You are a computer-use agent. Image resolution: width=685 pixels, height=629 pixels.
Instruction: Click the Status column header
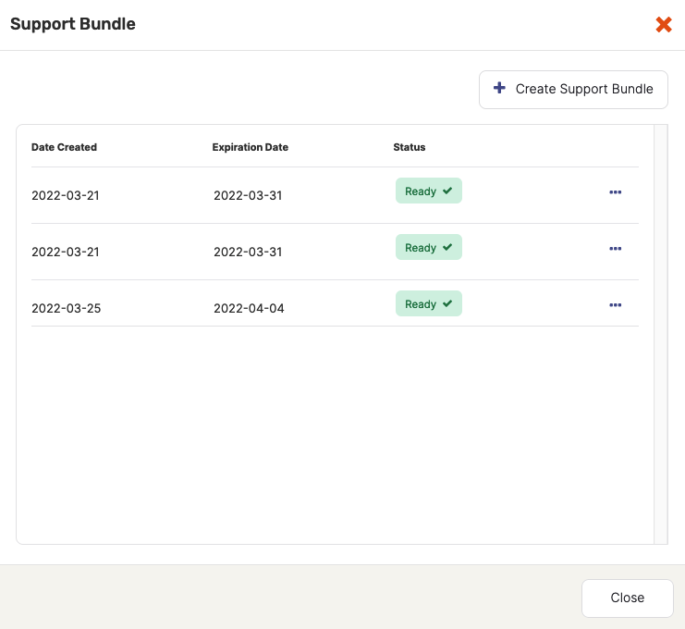409,147
